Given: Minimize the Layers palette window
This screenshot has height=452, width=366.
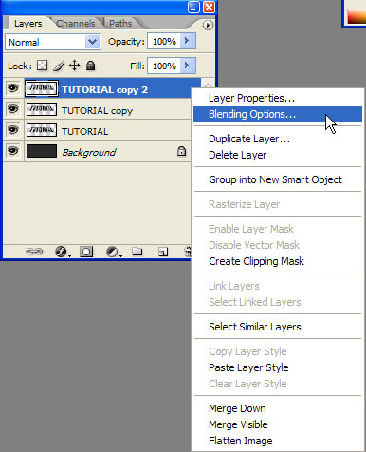Looking at the screenshot, I should (193, 7).
